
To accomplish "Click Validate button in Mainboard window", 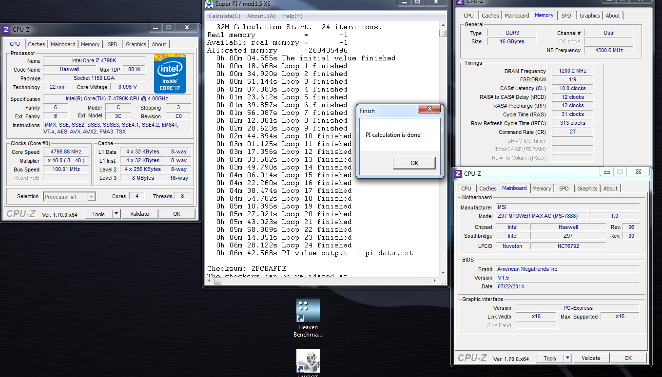I will [591, 358].
